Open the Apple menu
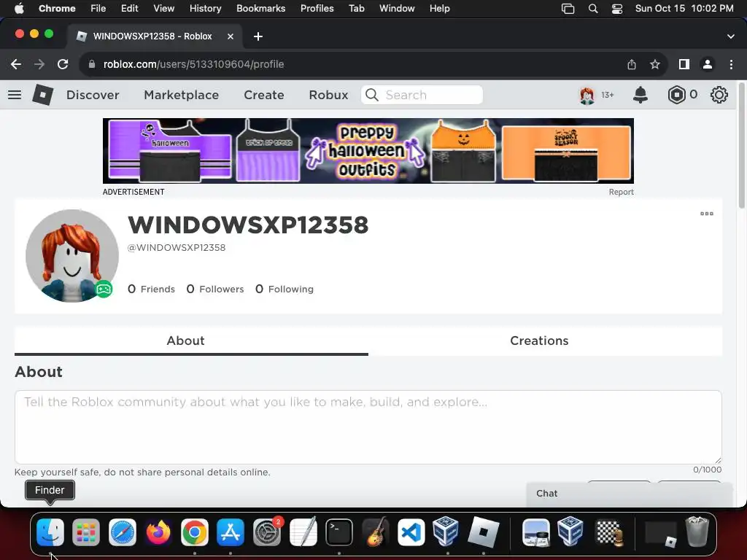 point(19,9)
